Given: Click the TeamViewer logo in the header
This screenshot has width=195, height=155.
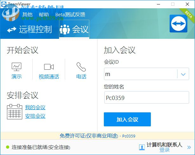Looking at the screenshot, I should tap(178, 24).
